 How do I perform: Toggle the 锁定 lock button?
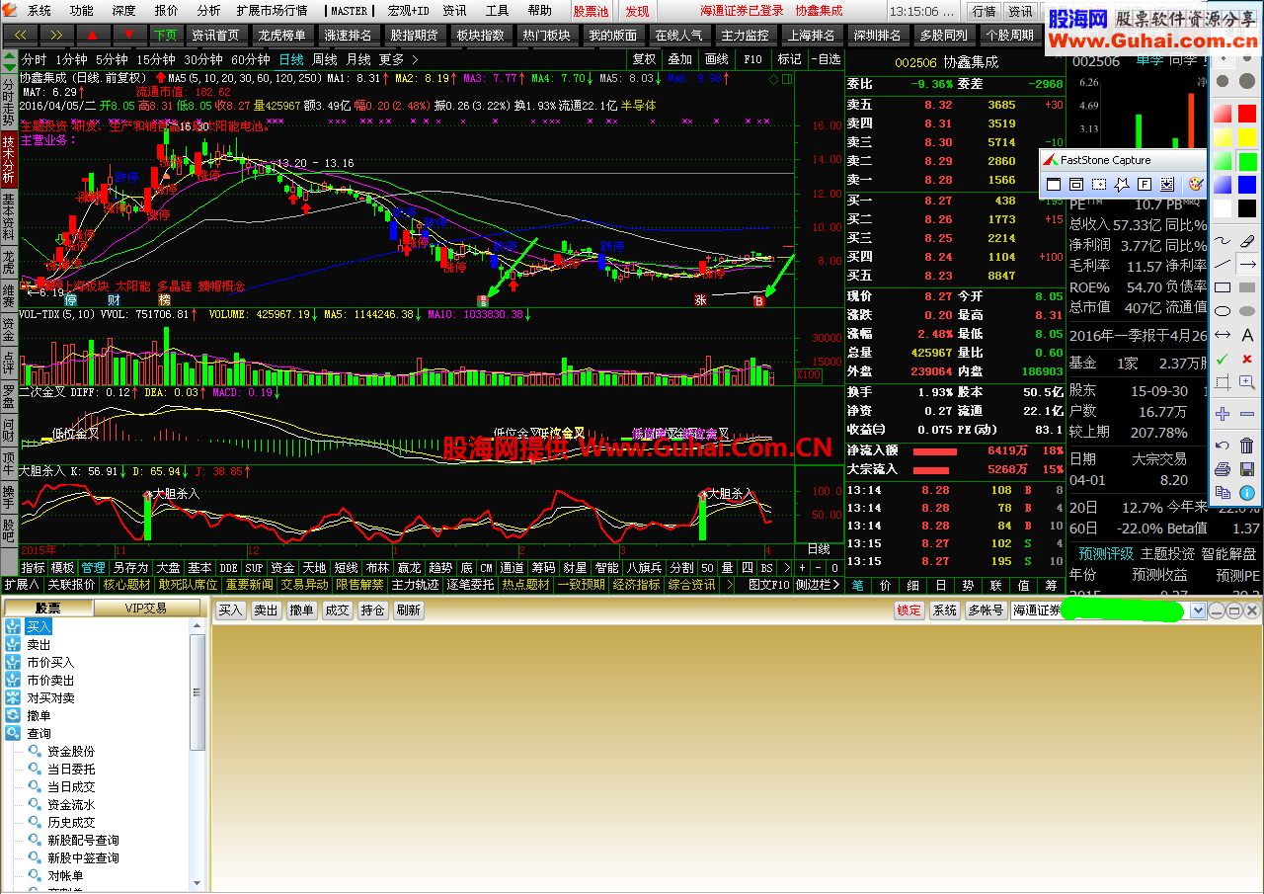click(909, 610)
